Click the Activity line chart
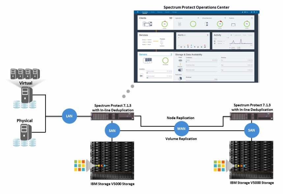 pos(241,42)
